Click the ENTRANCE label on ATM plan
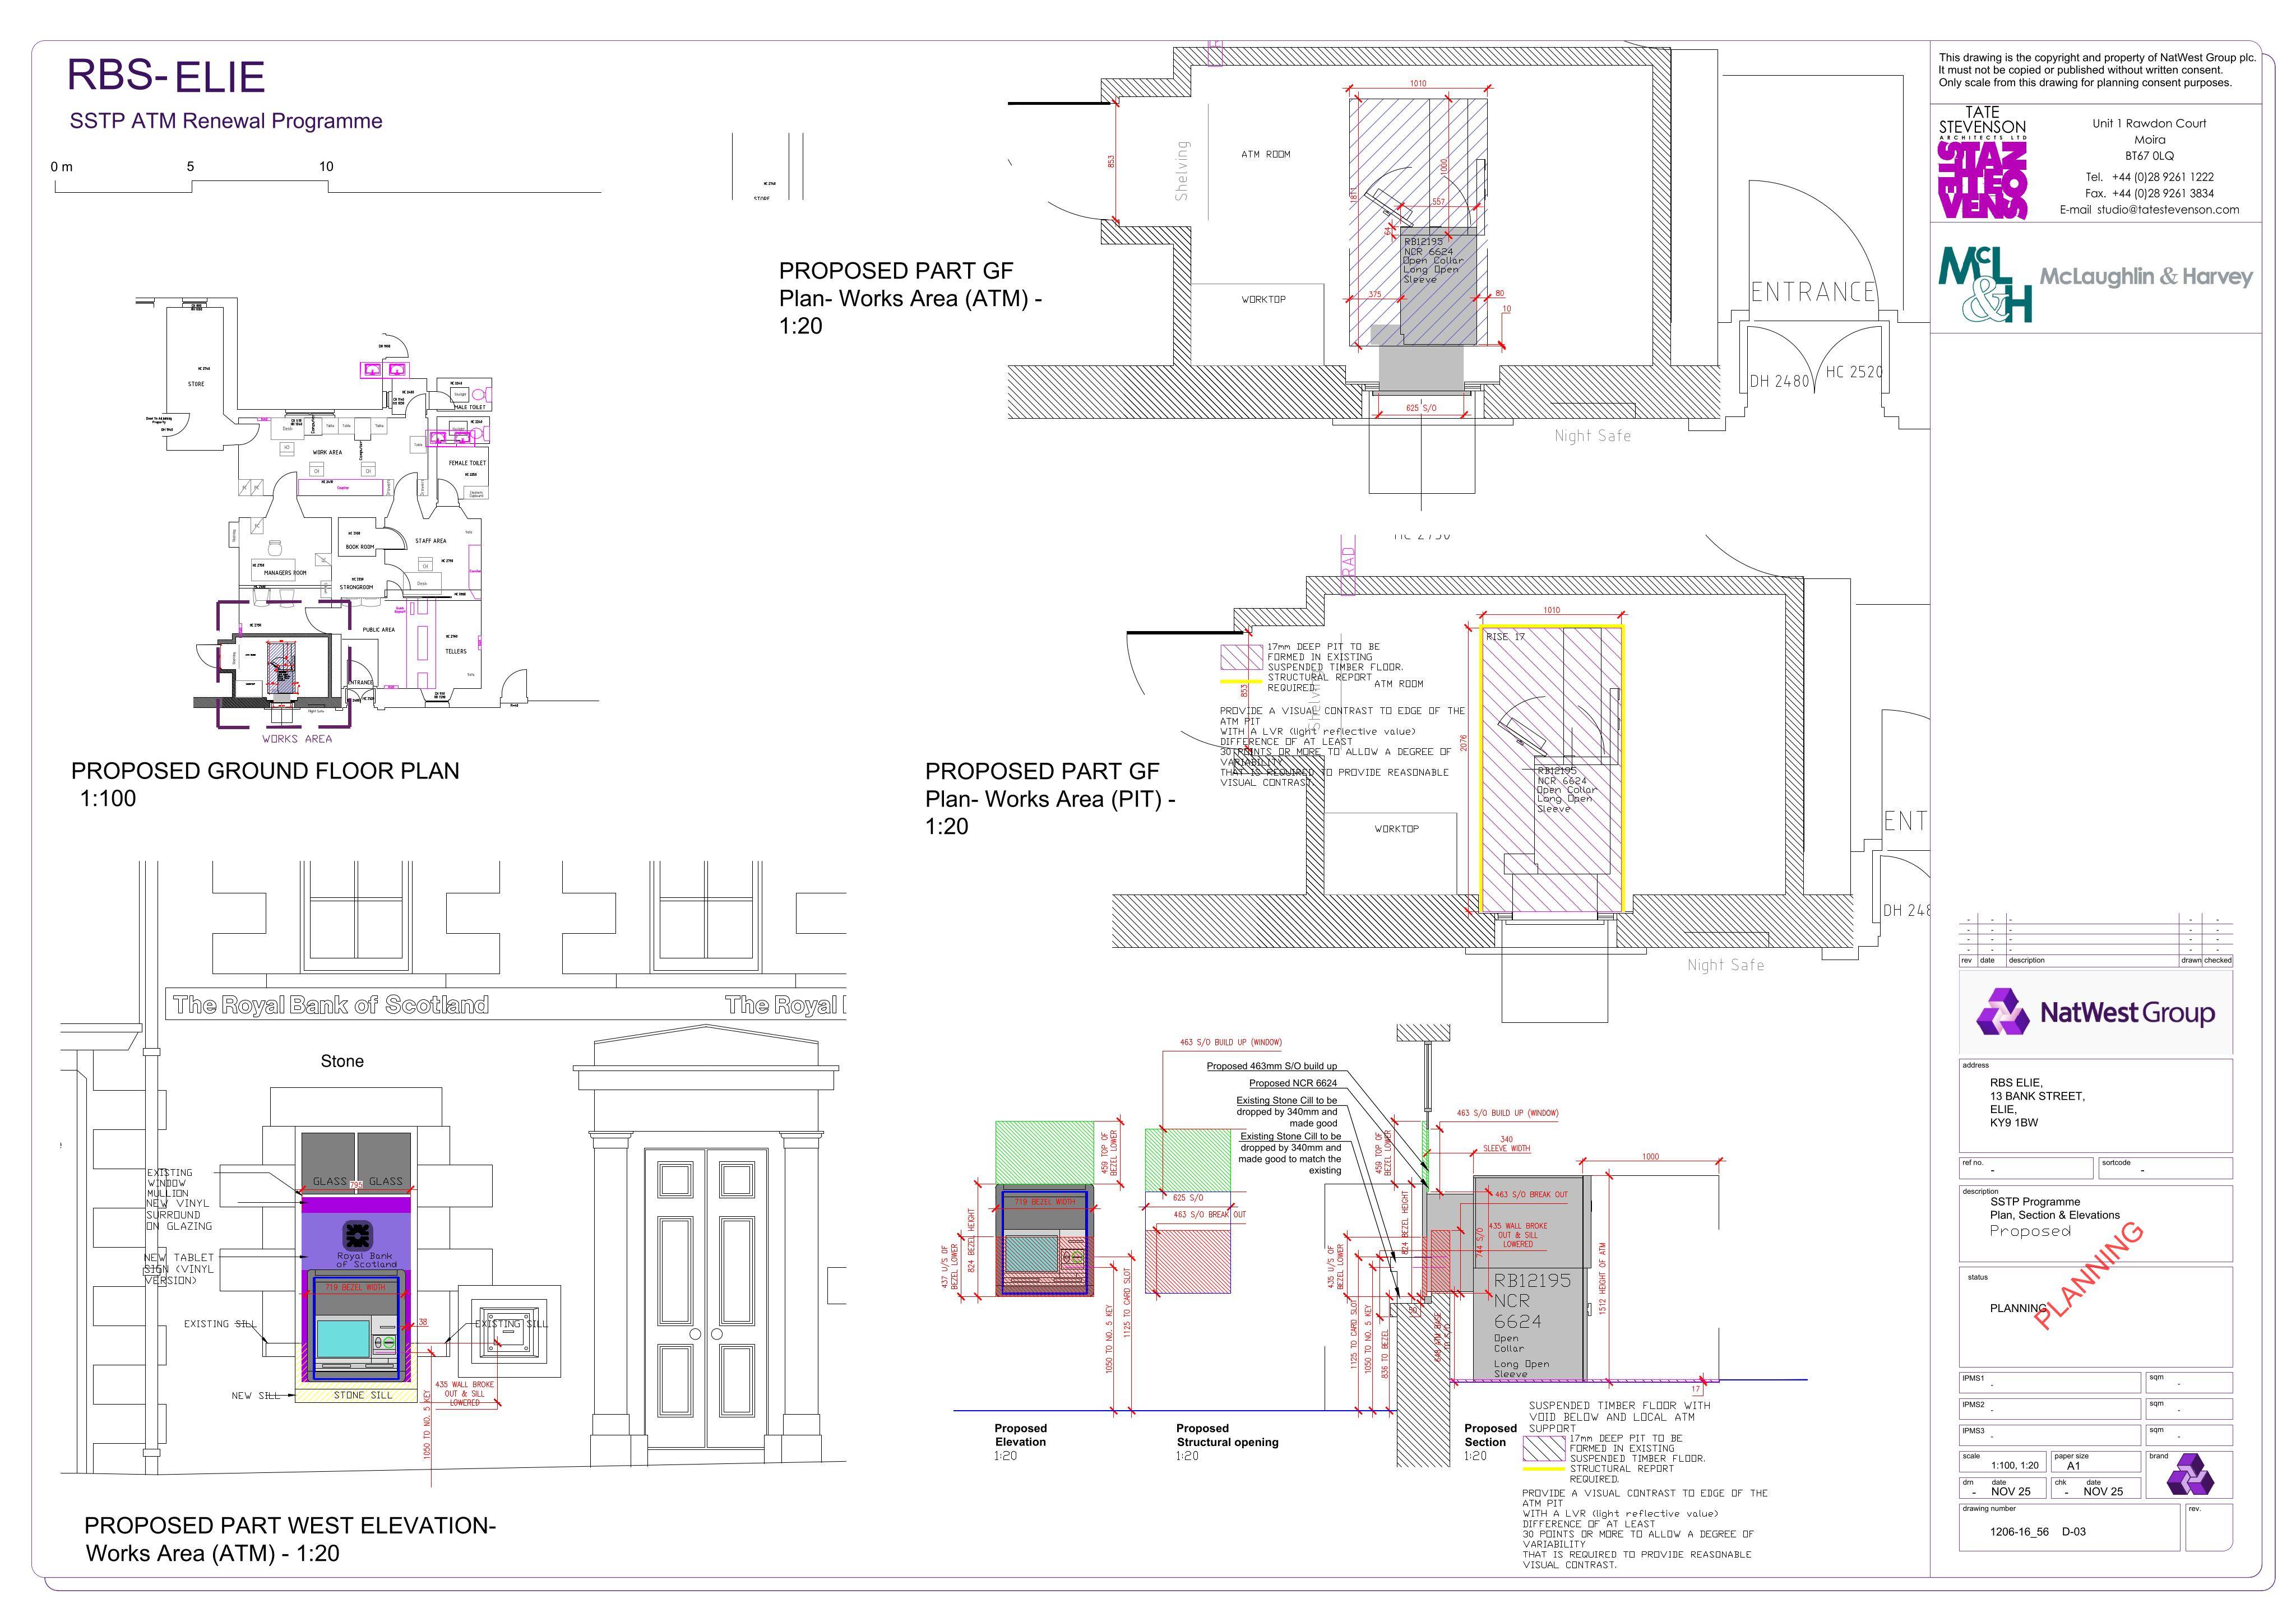 point(1813,292)
